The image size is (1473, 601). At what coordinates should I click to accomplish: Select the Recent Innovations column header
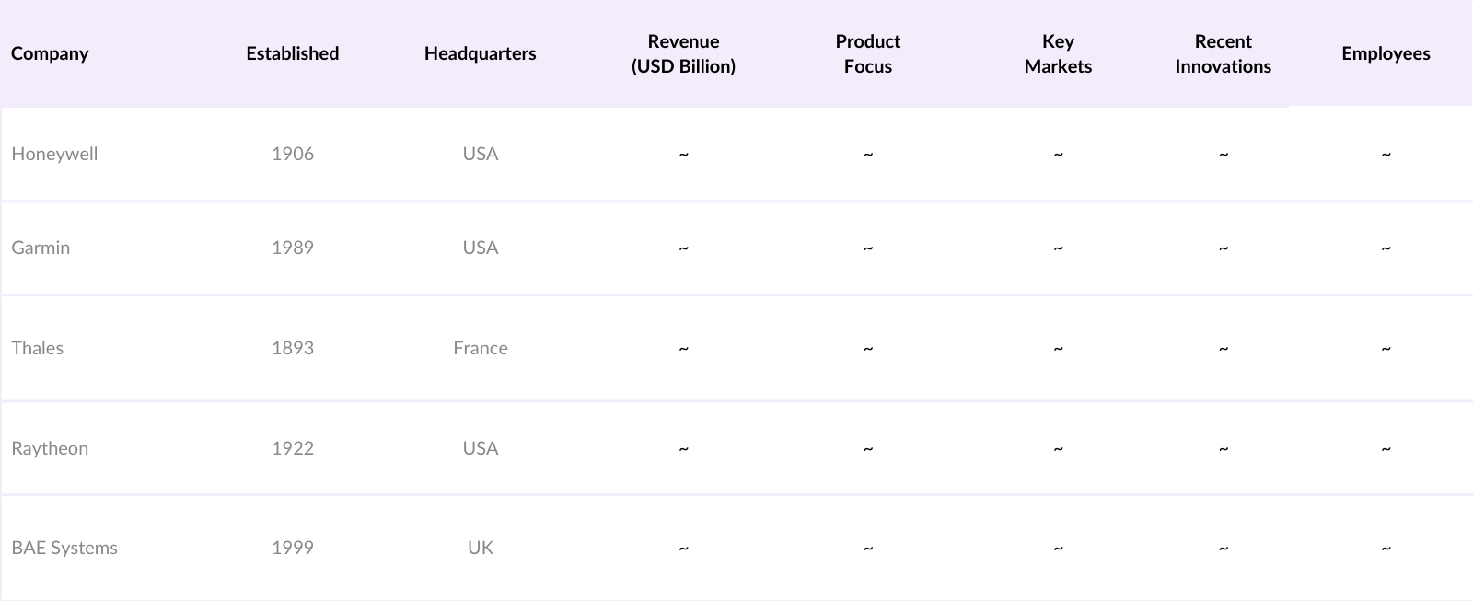coord(1223,53)
